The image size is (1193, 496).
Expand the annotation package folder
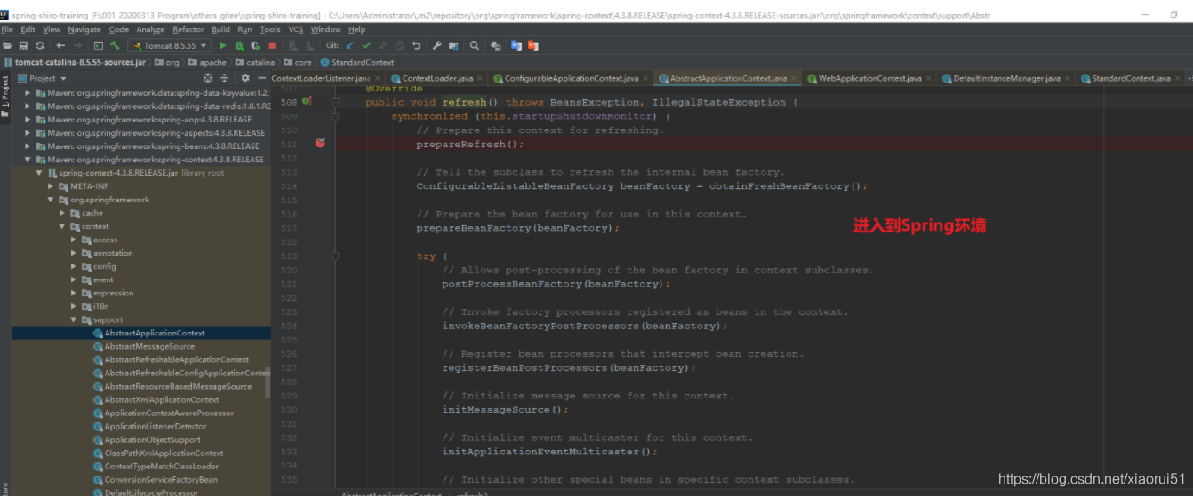(74, 253)
